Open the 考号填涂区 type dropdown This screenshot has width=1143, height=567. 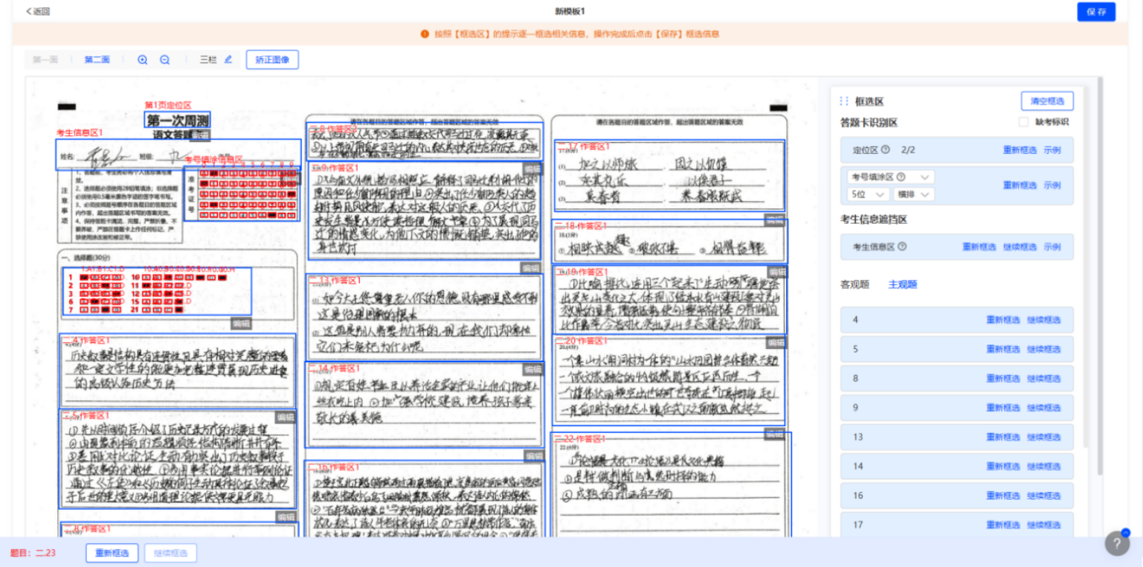click(890, 177)
